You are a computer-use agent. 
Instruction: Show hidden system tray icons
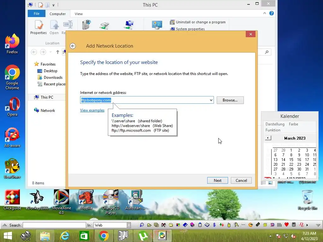[x=270, y=236]
